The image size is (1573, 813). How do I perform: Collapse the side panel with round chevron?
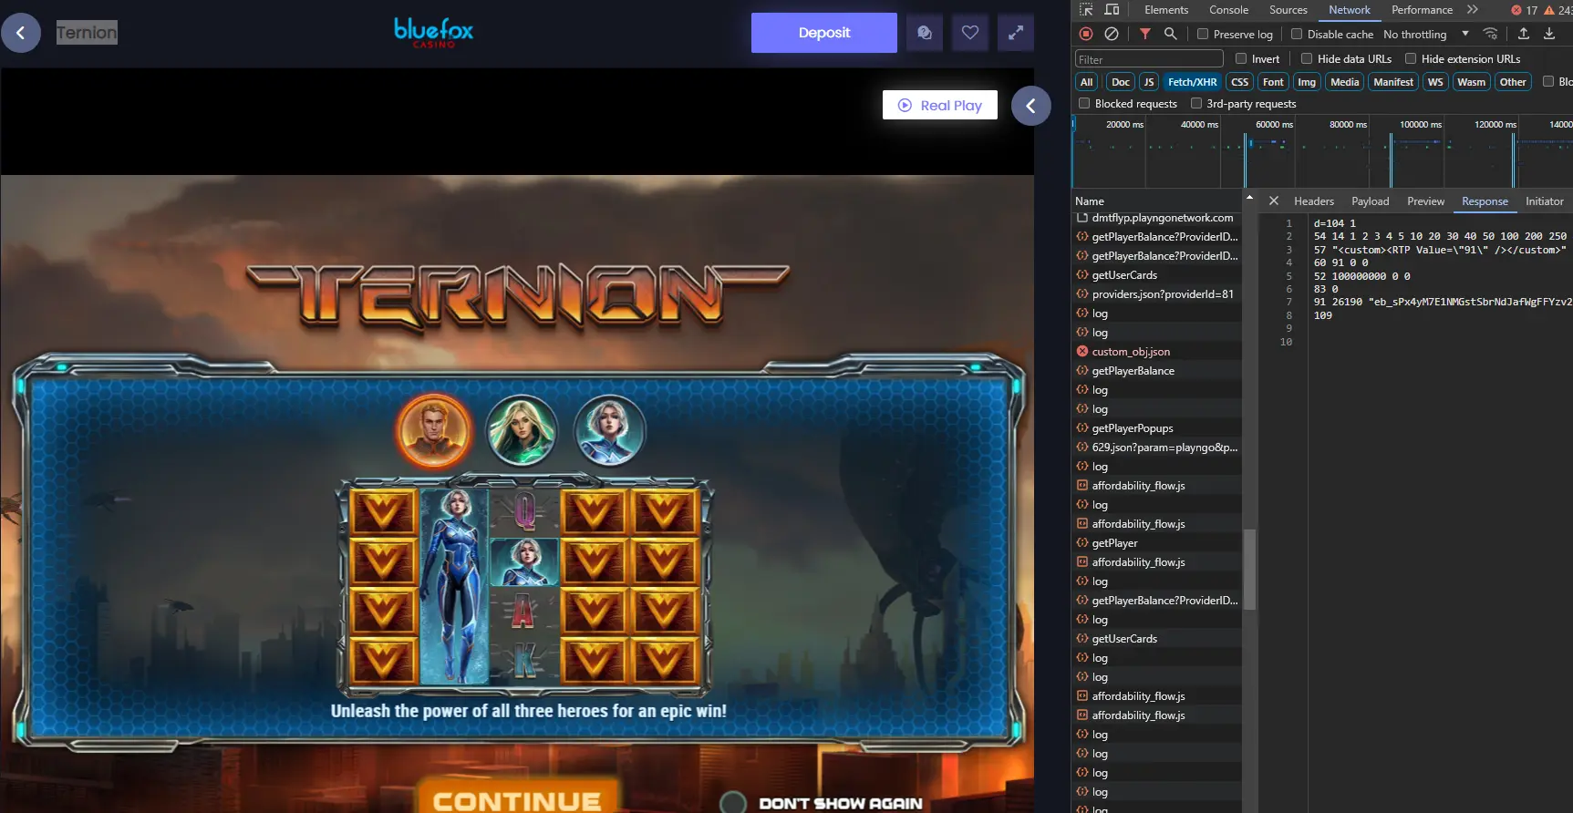pos(1031,106)
